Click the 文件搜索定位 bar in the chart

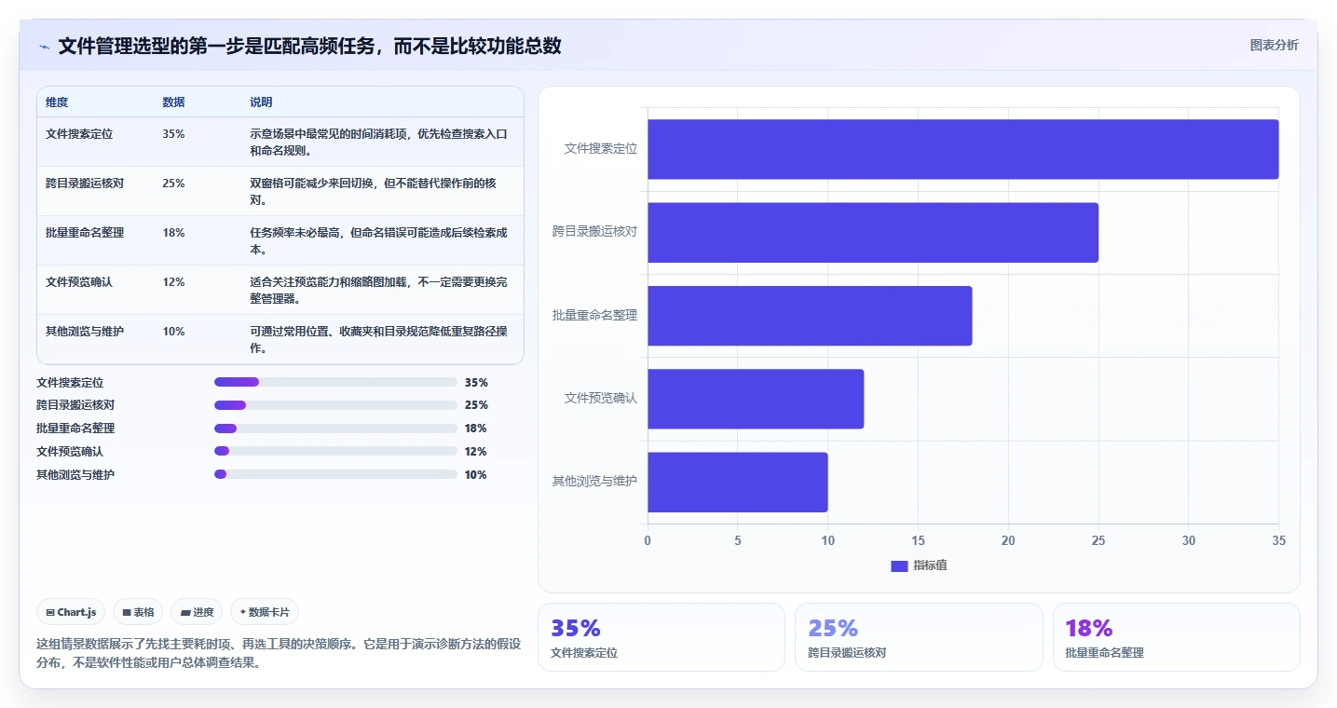pos(963,149)
